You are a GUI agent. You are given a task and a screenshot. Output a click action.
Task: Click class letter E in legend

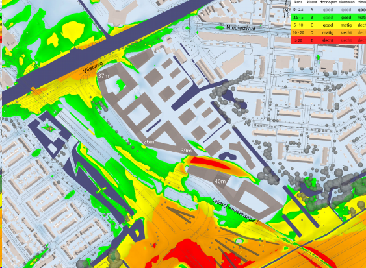tap(311, 40)
